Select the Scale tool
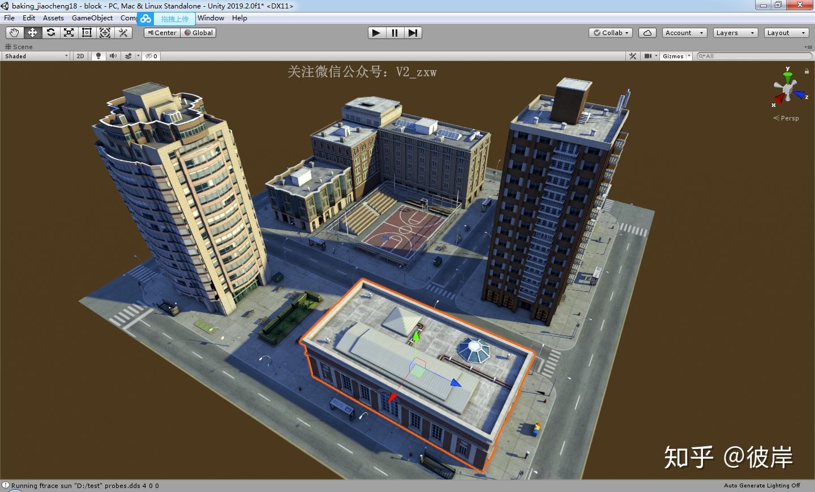This screenshot has width=815, height=492. coord(69,33)
